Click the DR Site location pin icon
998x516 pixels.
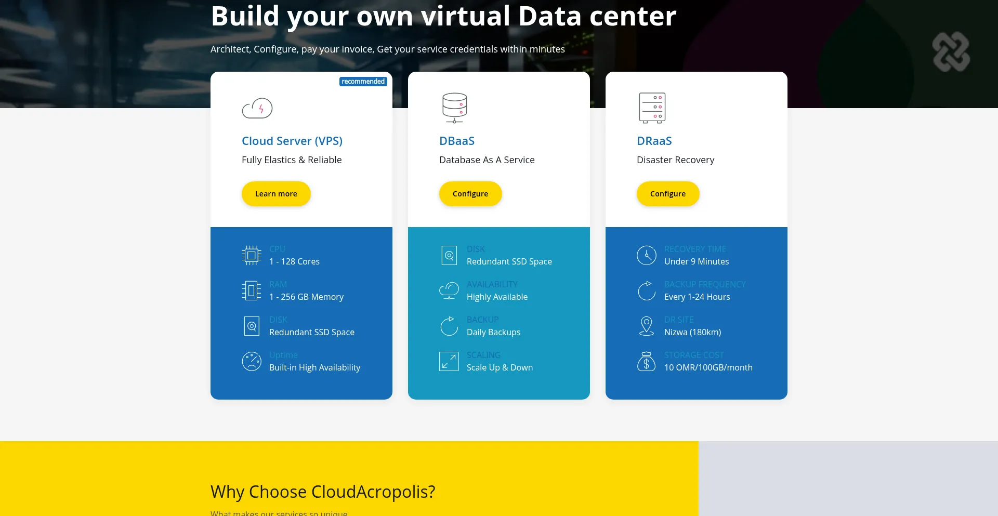[647, 326]
